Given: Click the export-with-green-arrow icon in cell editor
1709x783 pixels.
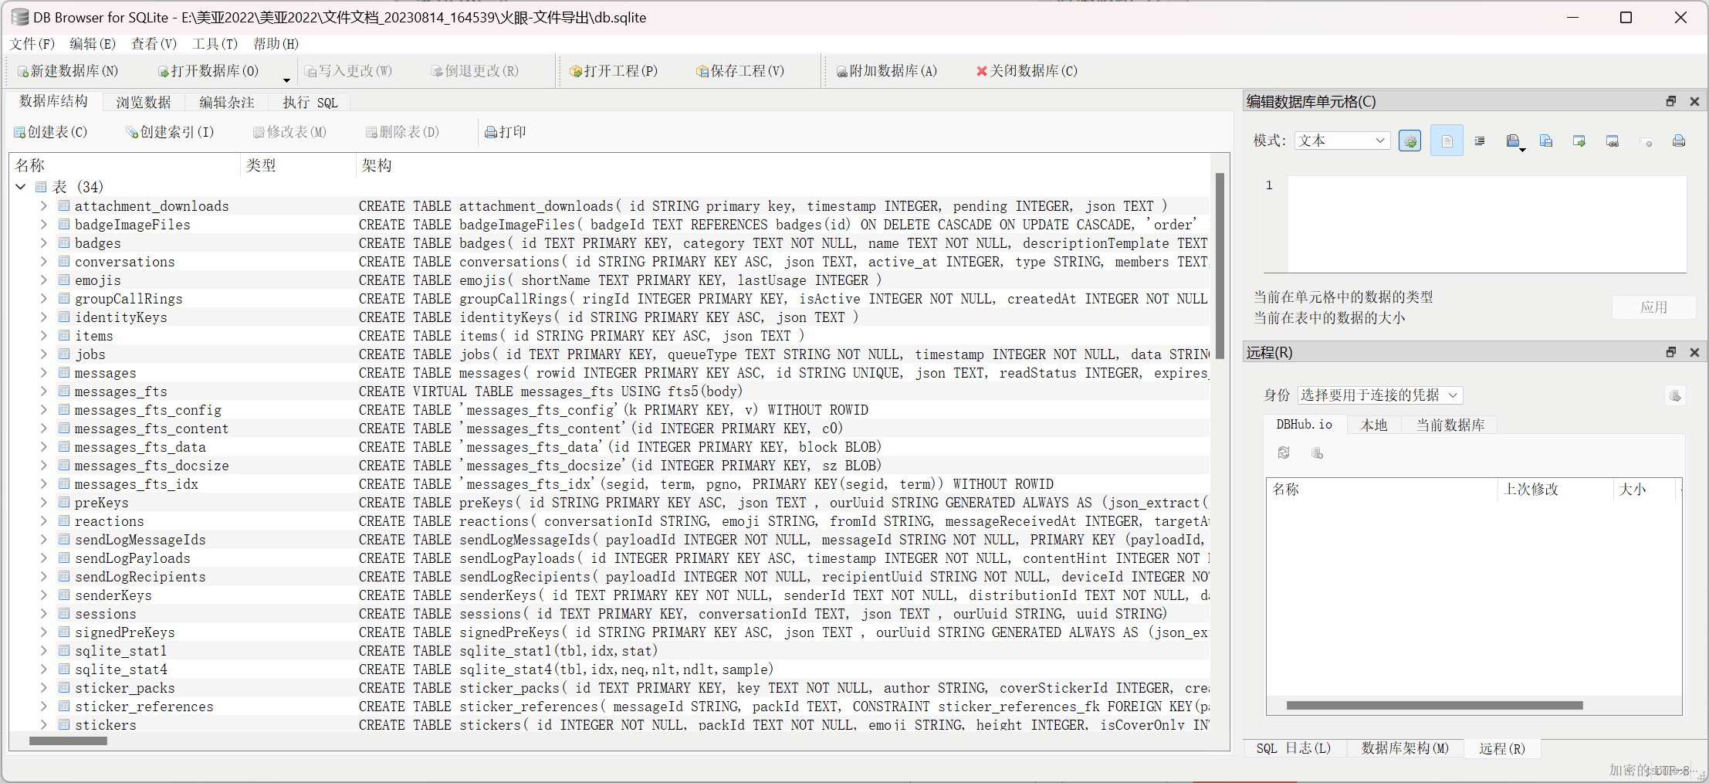Looking at the screenshot, I should click(x=1579, y=141).
